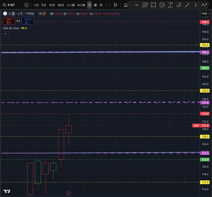Image resolution: width=212 pixels, height=197 pixels.
Task: Click the 152.5 yellow price label
Action: (205, 45)
